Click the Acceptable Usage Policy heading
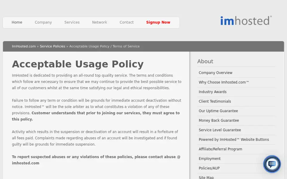 (78, 64)
